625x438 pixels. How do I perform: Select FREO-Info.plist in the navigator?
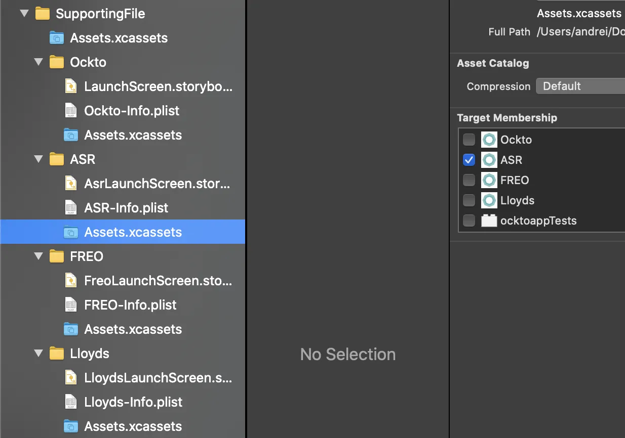coord(130,305)
